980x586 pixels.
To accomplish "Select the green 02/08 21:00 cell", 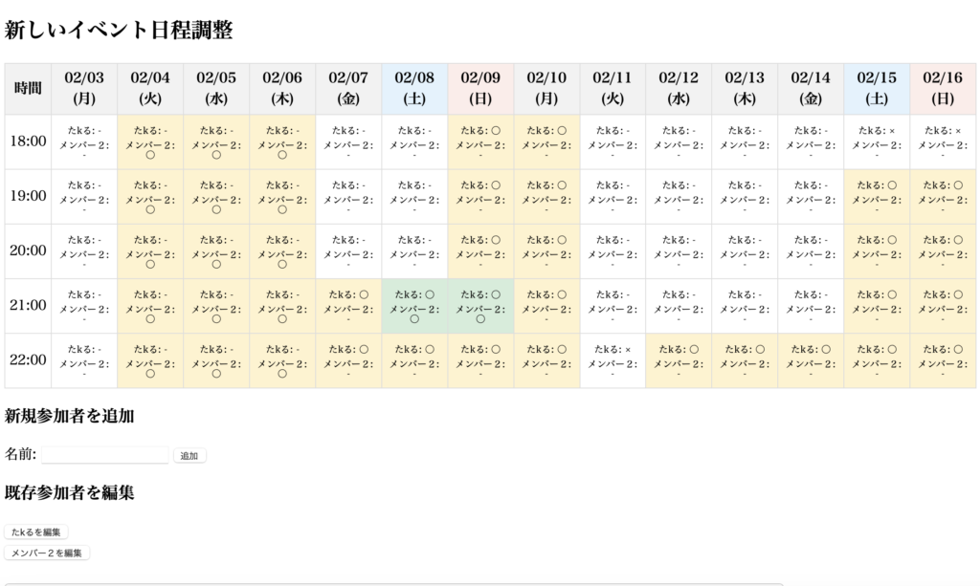I will [414, 306].
